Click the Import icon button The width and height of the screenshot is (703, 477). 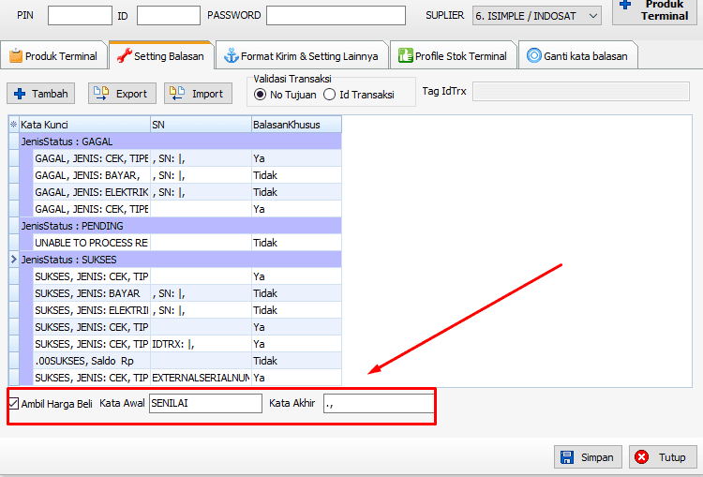coord(178,94)
